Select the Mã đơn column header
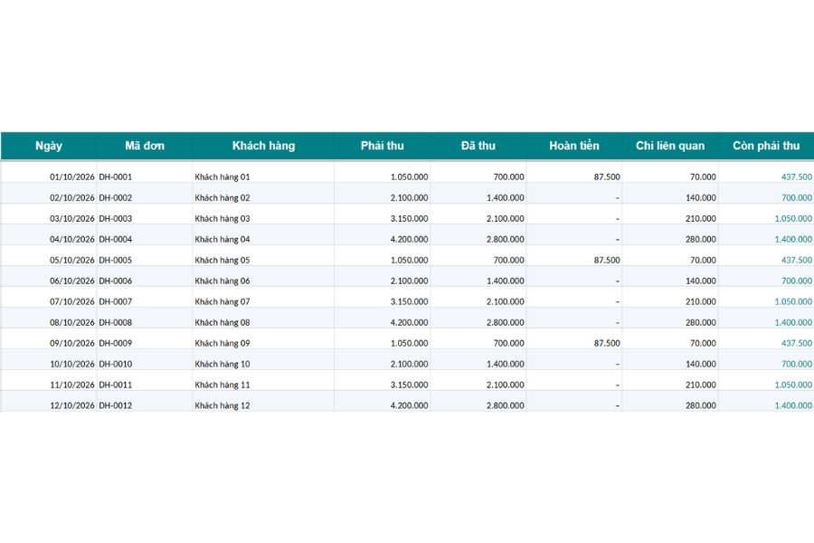 [145, 146]
